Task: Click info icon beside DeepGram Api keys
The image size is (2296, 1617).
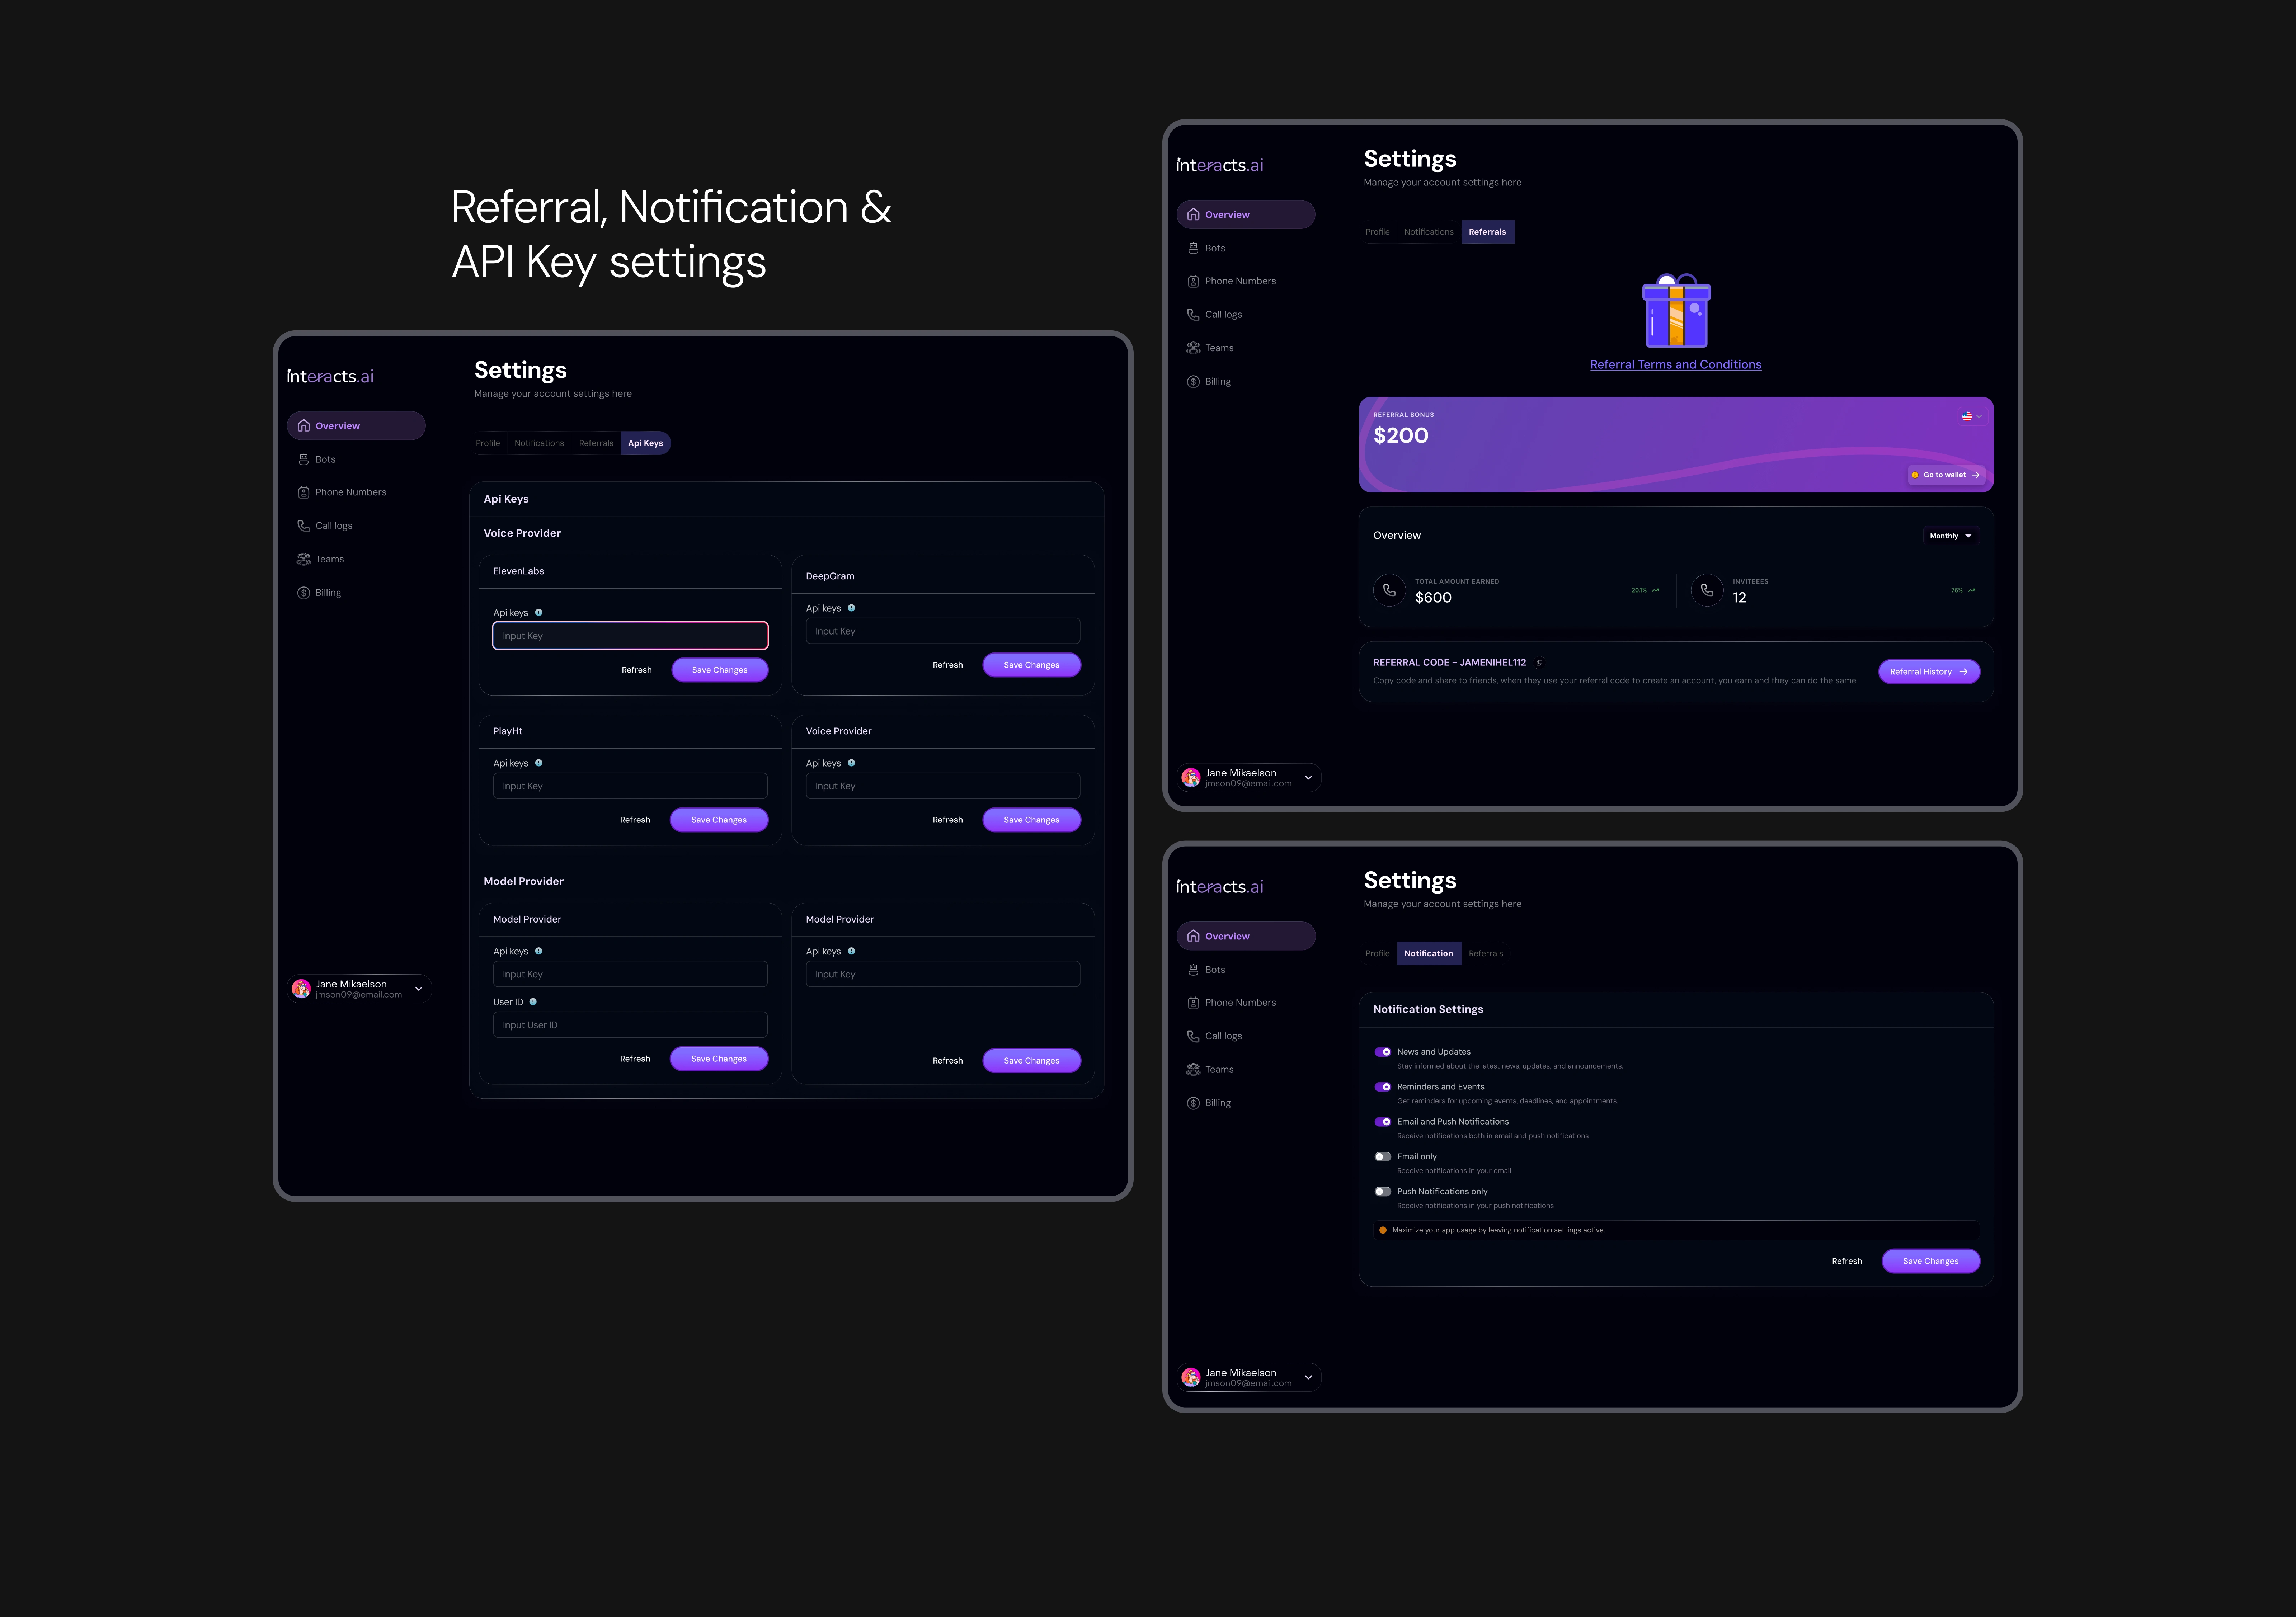Action: click(851, 608)
